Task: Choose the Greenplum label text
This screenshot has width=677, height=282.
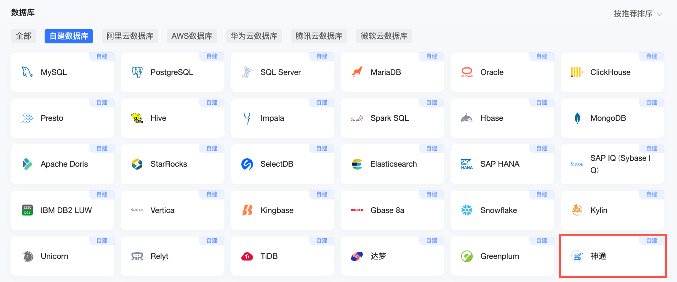Action: pos(500,256)
